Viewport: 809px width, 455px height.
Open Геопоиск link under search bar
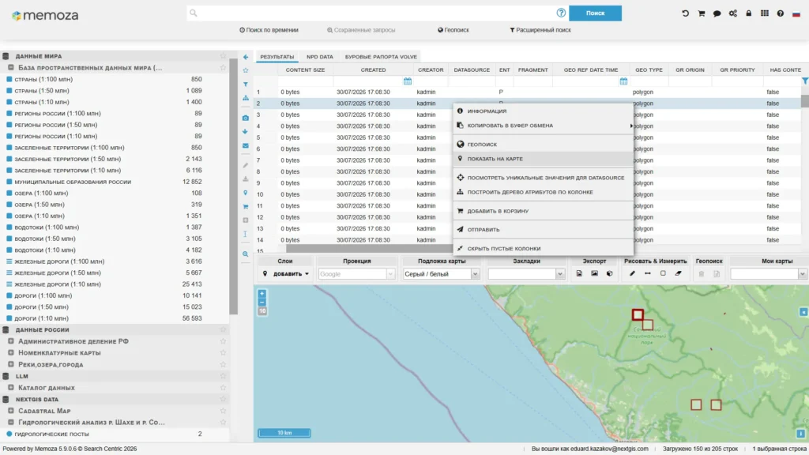[x=453, y=30]
